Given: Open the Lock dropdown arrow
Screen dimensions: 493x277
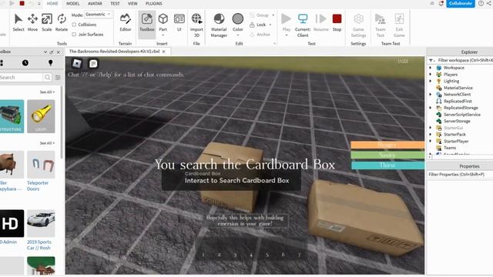Looking at the screenshot, I should click(x=270, y=25).
